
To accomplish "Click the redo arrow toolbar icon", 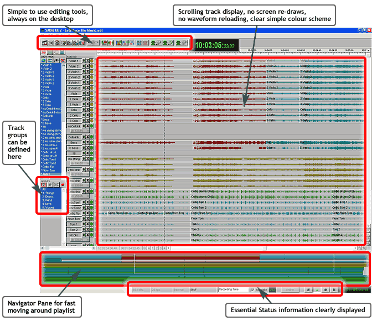I will (x=96, y=43).
